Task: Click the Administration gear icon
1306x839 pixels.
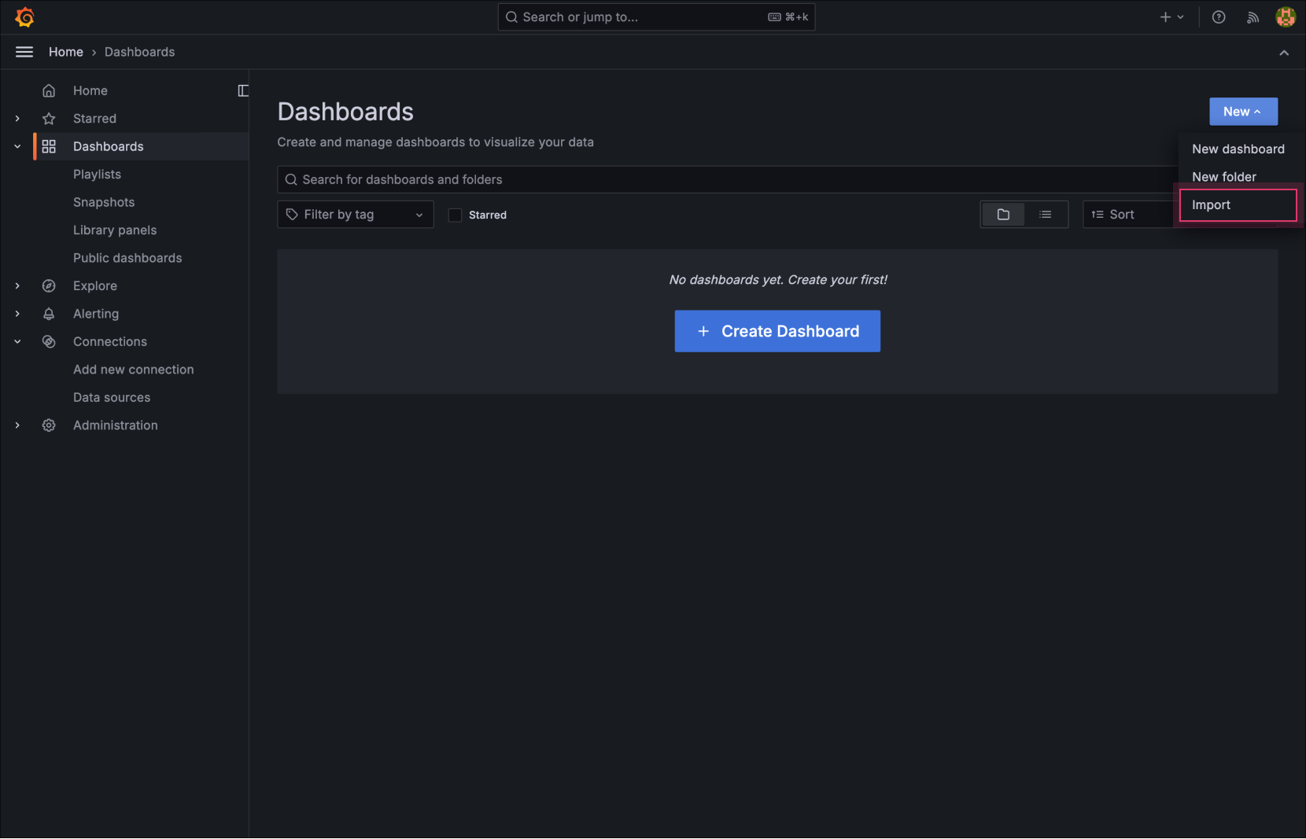Action: point(49,425)
